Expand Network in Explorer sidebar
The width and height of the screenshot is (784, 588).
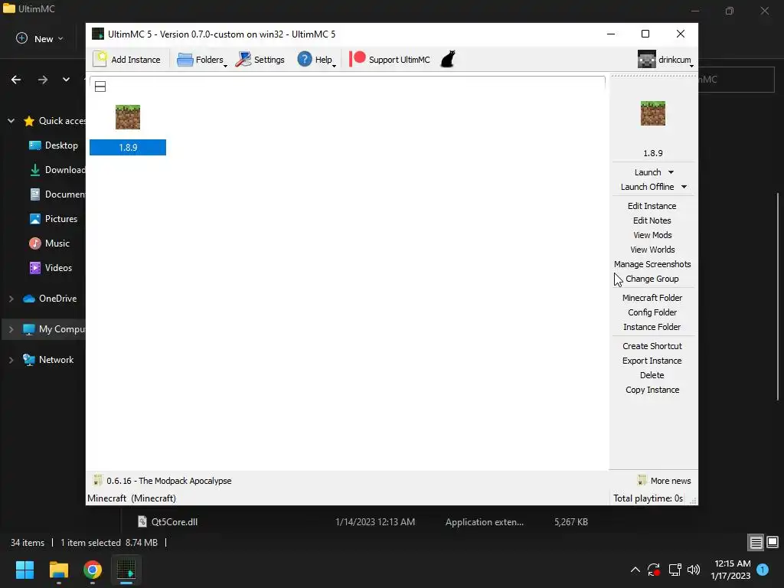(11, 360)
